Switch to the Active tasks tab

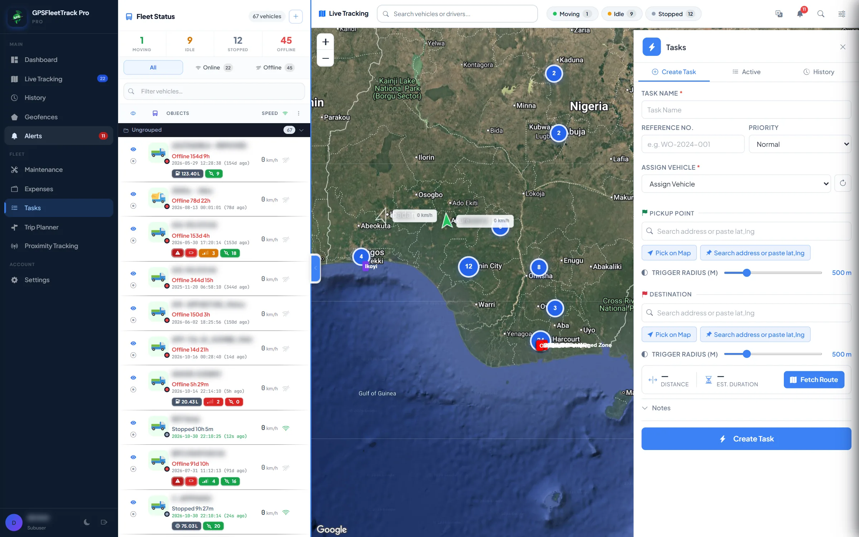coord(746,72)
